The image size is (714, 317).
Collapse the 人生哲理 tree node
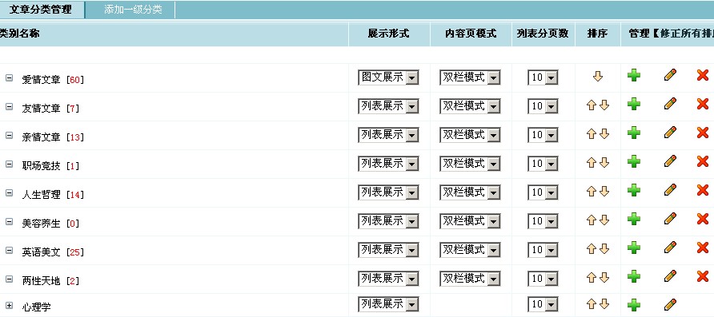(x=9, y=192)
